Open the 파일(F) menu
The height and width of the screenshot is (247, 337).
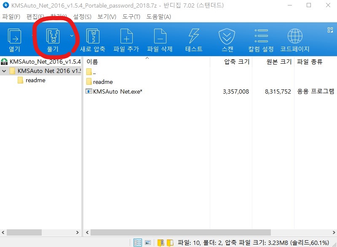point(11,17)
